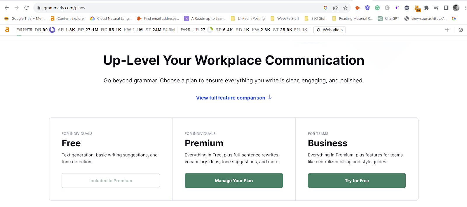Reload the Grammarly plans page
This screenshot has height=207, width=467.
tap(27, 8)
